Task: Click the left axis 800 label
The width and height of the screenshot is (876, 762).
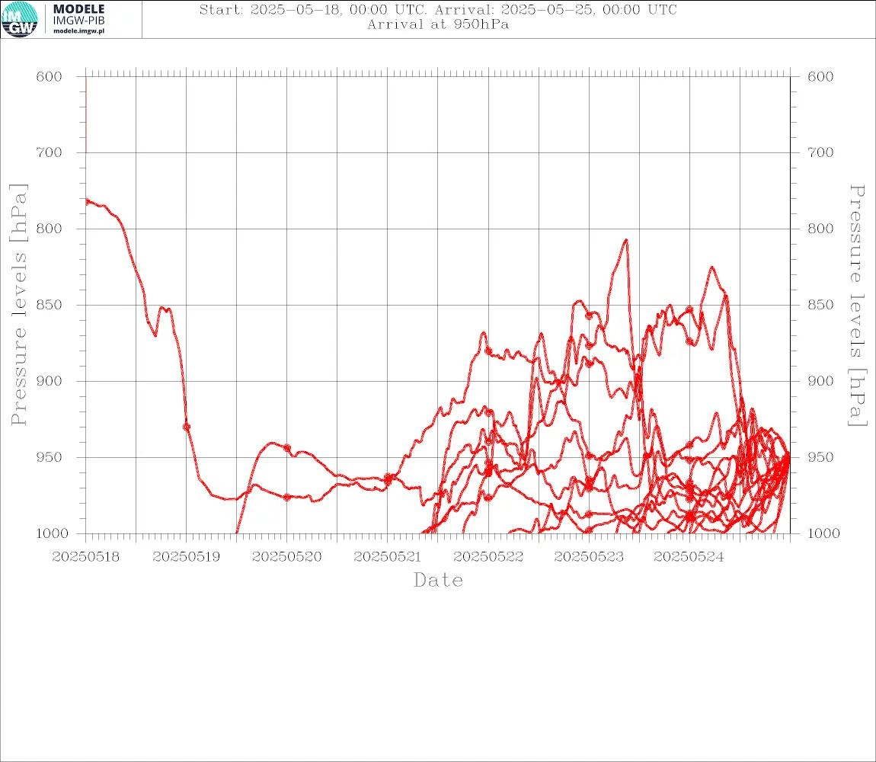Action: [x=50, y=229]
